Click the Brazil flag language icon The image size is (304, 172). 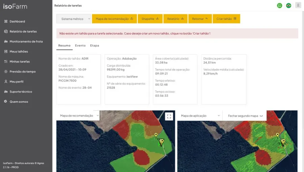288,5
